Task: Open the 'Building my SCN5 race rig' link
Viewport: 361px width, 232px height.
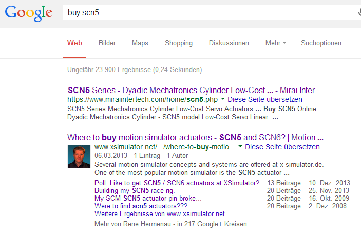Action: point(135,190)
